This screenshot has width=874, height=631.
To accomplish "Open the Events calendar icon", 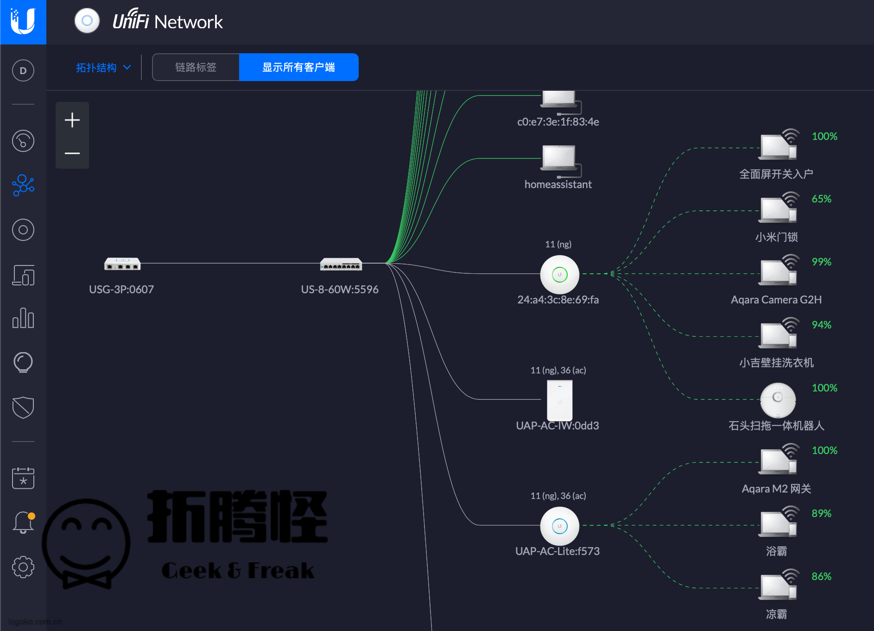I will pos(23,478).
